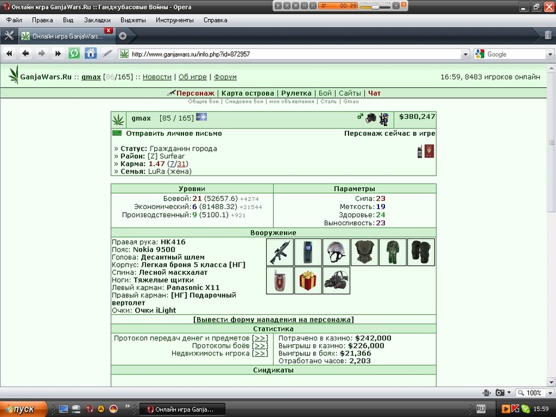Click the red passport icon
556x417 pixels.
coord(429,151)
